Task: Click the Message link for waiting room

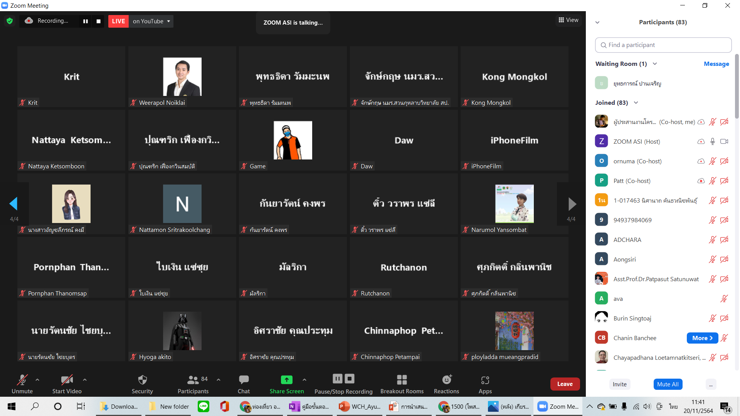Action: click(x=716, y=64)
